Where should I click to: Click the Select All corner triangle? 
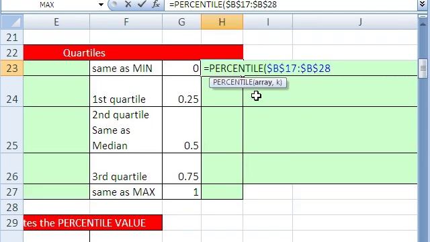coord(12,22)
